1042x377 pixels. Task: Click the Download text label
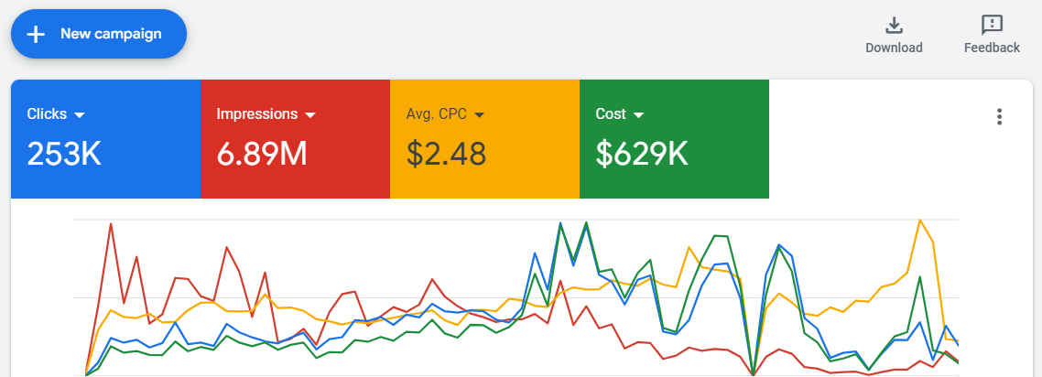point(894,48)
